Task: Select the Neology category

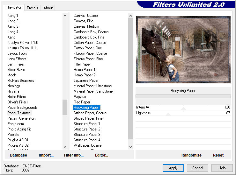Action: point(13,86)
